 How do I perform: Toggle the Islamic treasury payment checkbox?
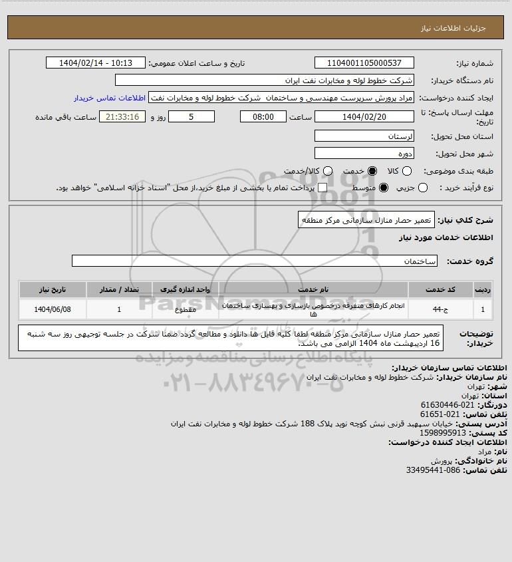point(322,188)
